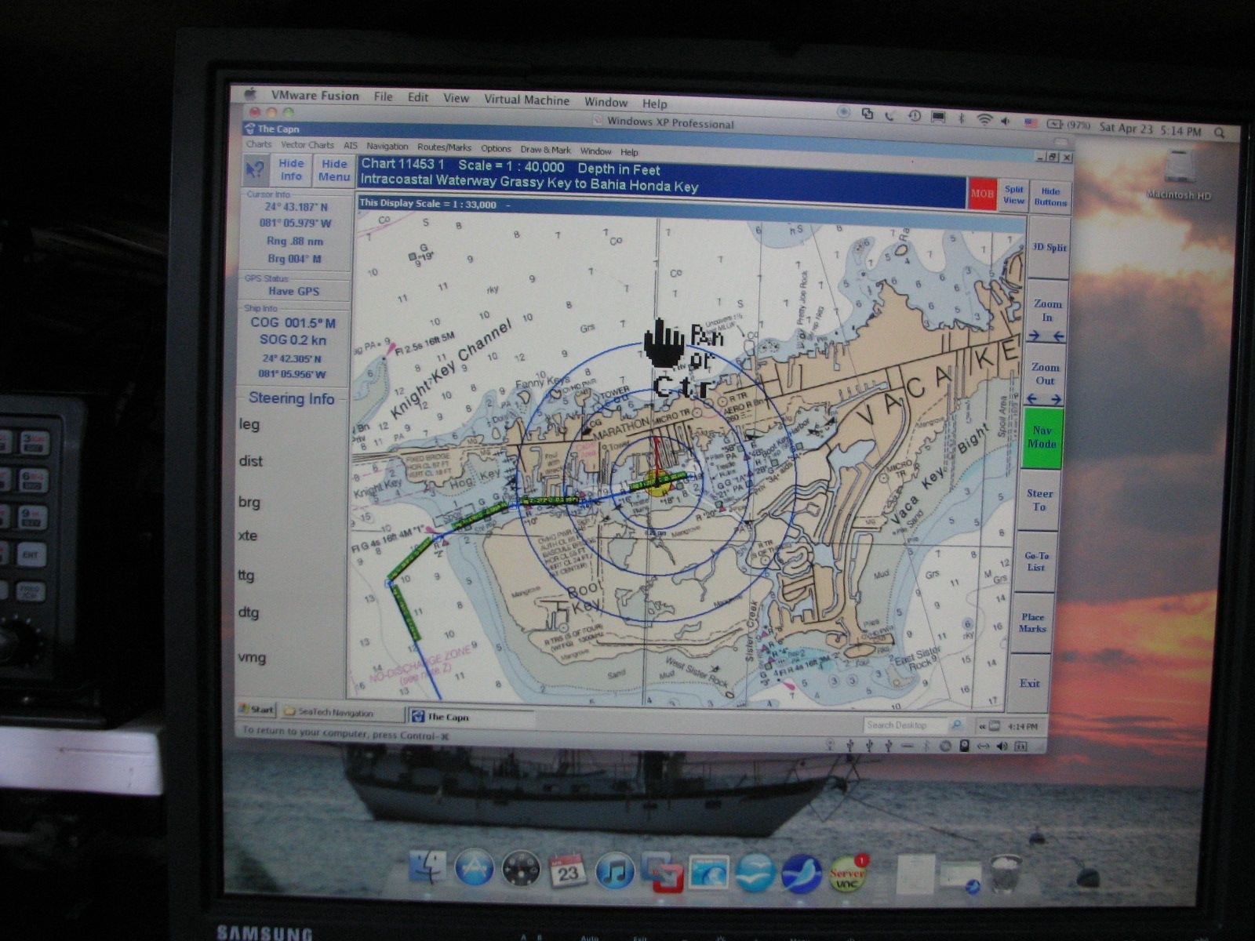
Task: Click the Sat Apr 23 5:14 PM clock
Action: point(1150,129)
